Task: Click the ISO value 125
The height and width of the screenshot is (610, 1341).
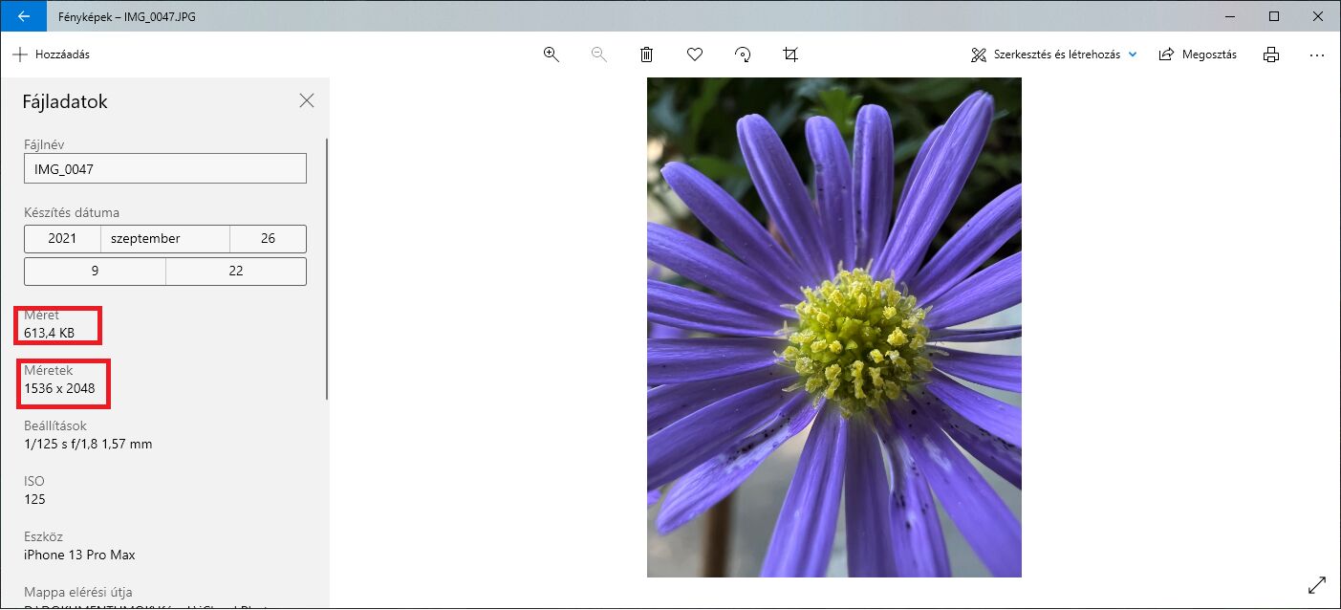Action: [x=34, y=499]
